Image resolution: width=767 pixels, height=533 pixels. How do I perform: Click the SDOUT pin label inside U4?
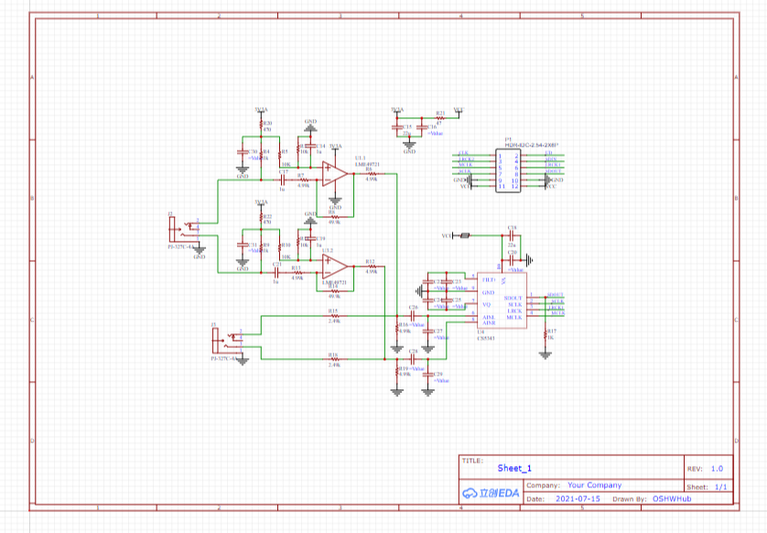pos(513,298)
